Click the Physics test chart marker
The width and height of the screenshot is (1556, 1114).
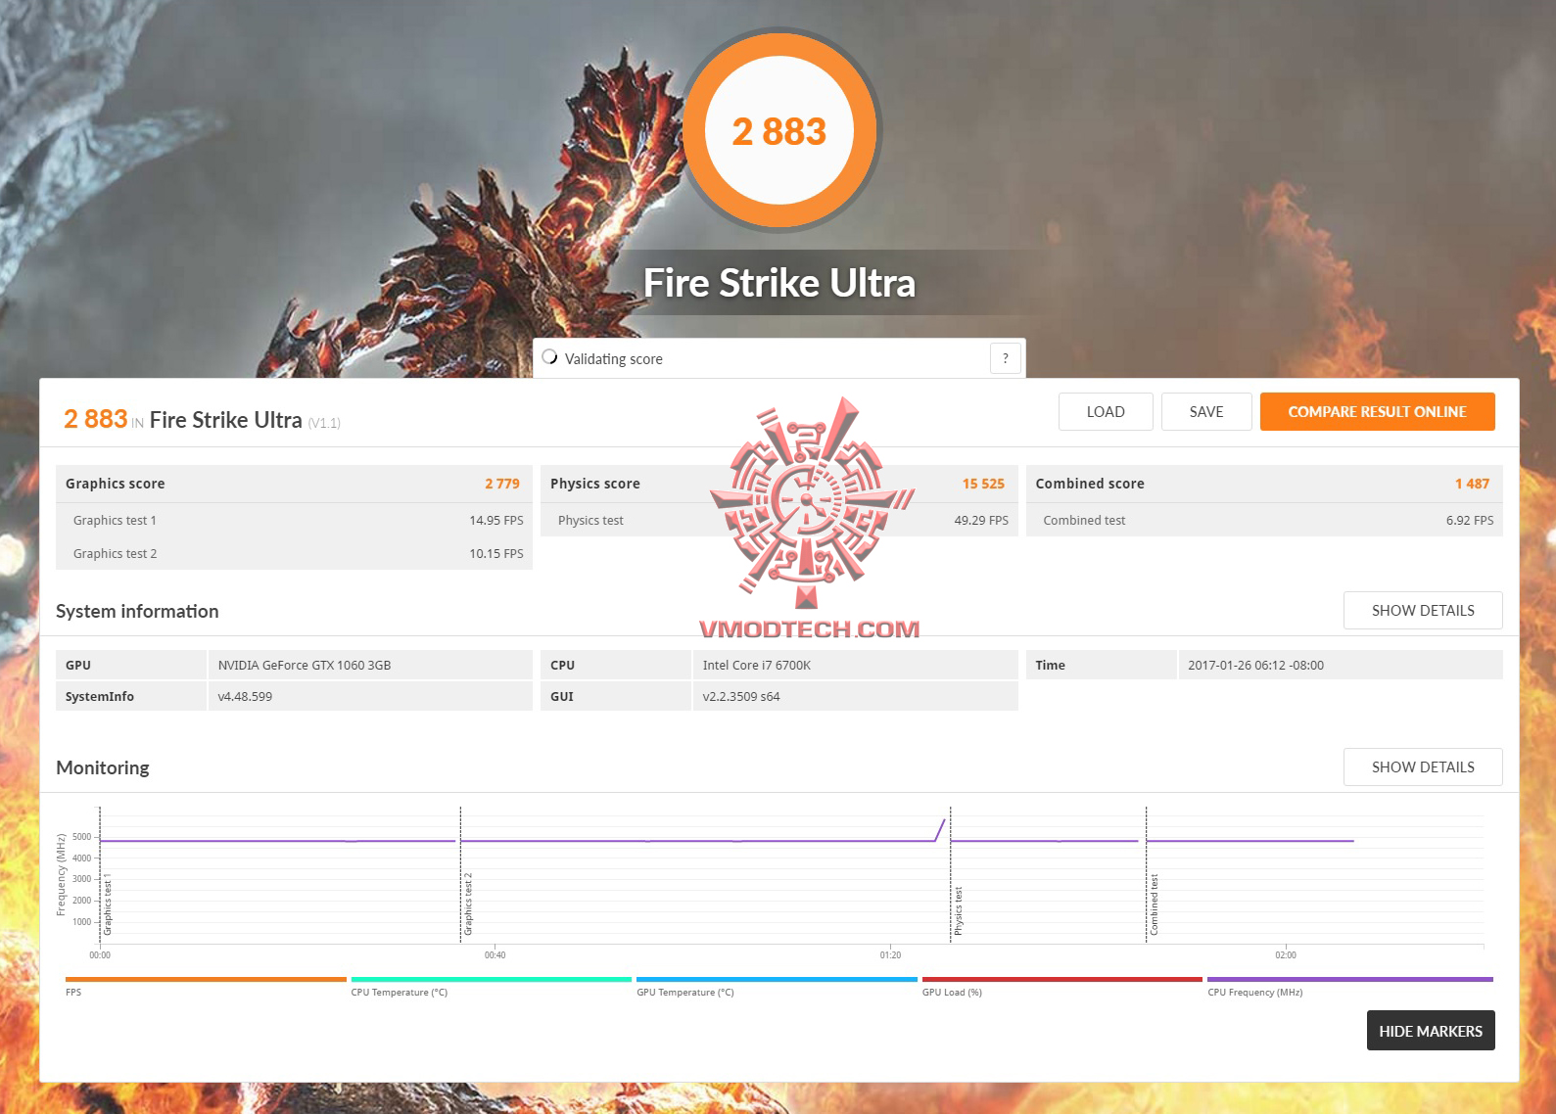[959, 911]
